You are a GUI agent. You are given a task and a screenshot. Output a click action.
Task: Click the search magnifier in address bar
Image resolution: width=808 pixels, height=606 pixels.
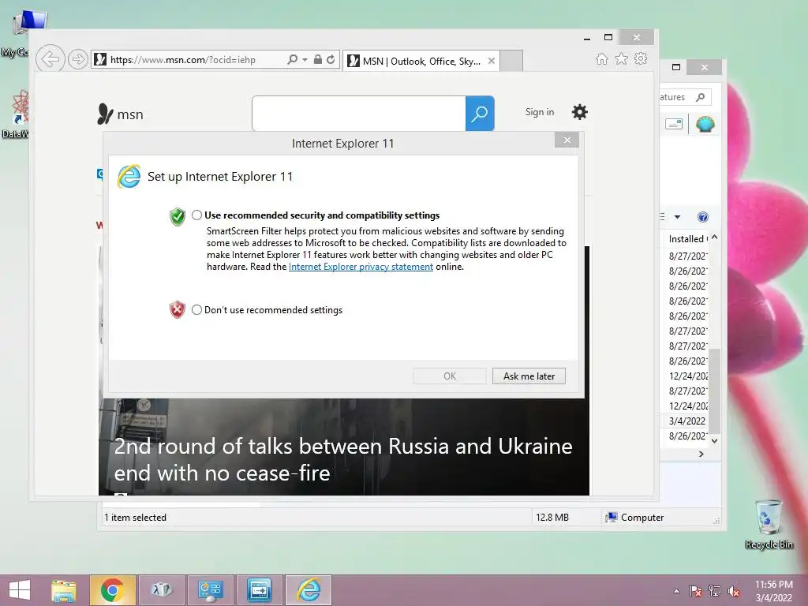[292, 60]
